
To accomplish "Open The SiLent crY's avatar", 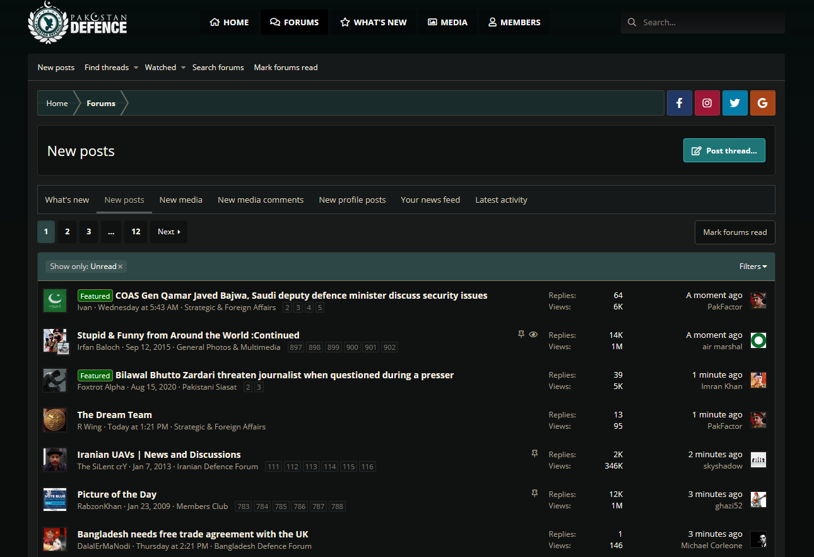I will click(x=55, y=460).
